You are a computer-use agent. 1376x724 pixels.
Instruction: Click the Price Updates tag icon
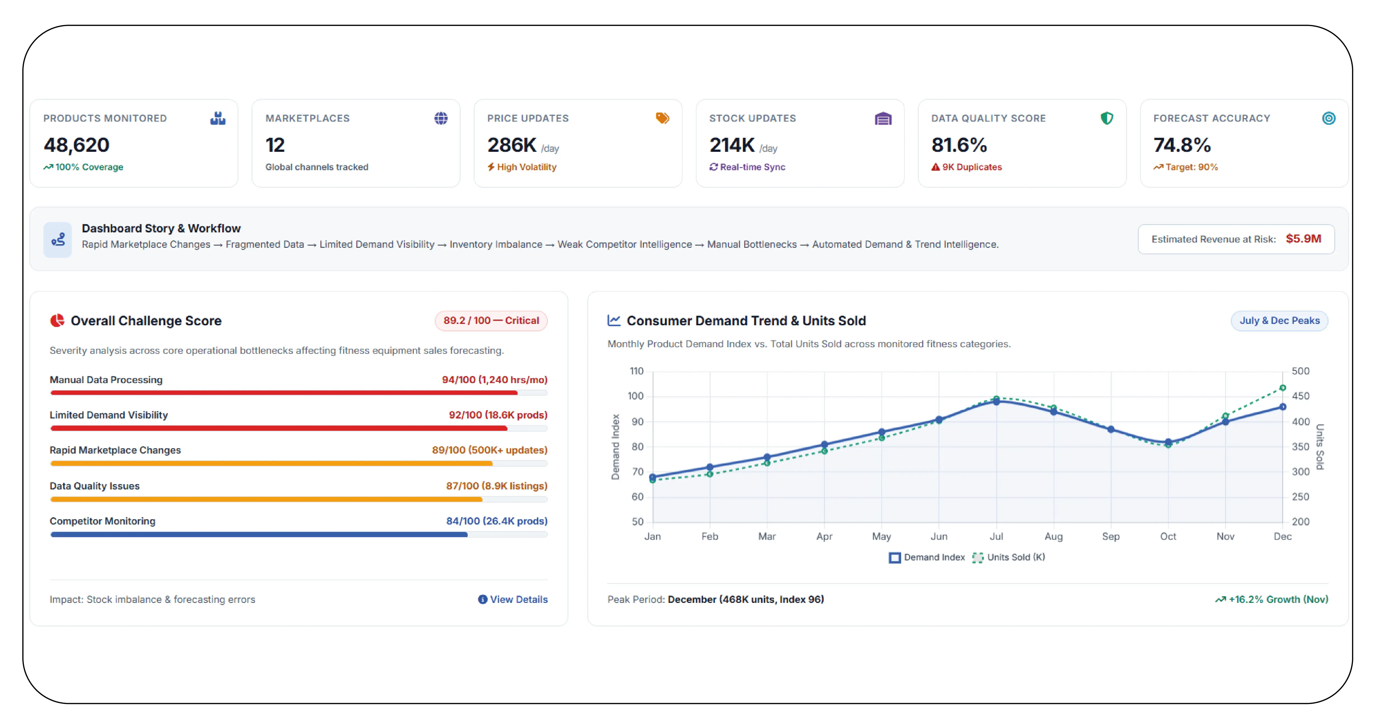tap(662, 118)
